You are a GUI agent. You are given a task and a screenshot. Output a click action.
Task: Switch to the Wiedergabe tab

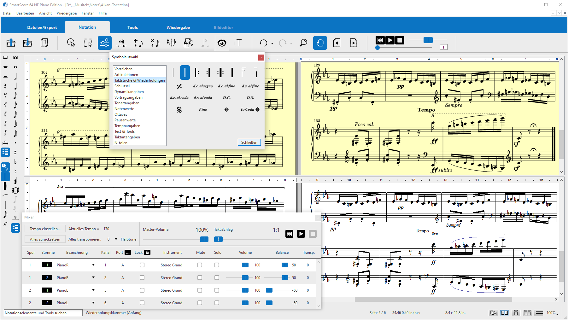coord(178,27)
